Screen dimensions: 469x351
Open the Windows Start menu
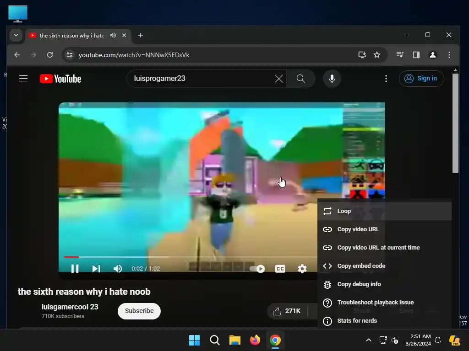194,340
